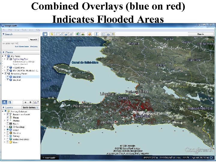
Task: Click the Sign in button
Action: point(201,34)
